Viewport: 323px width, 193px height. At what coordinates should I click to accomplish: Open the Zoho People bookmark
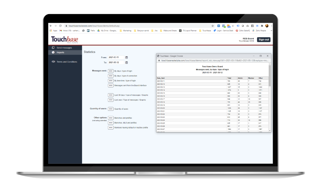[259, 31]
